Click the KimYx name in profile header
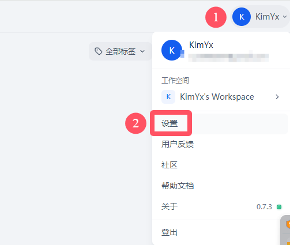 [x=201, y=45]
